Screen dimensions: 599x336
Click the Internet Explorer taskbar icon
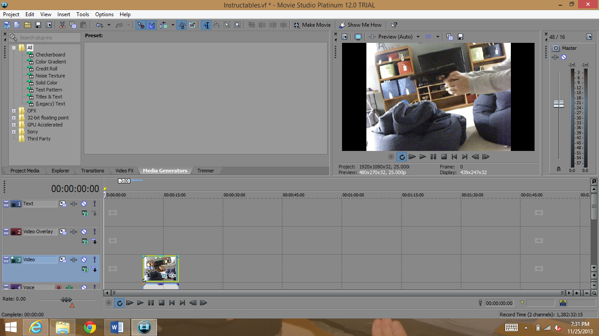(35, 327)
